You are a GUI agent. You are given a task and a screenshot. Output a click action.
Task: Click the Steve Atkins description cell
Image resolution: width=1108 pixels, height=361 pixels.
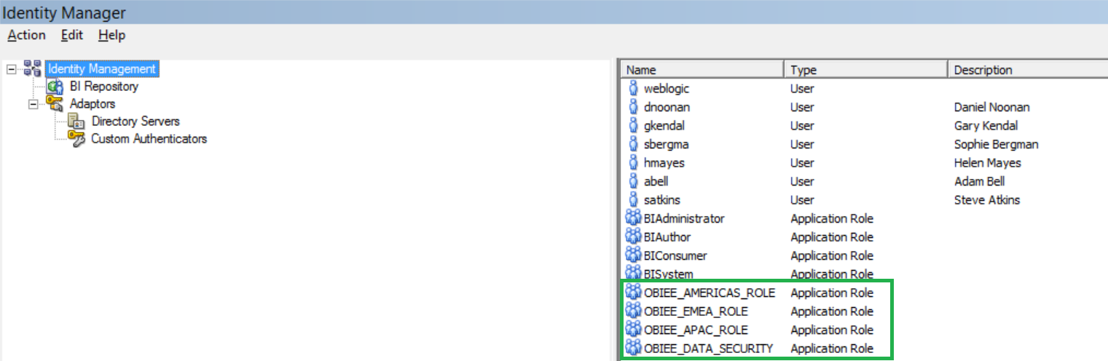point(987,200)
